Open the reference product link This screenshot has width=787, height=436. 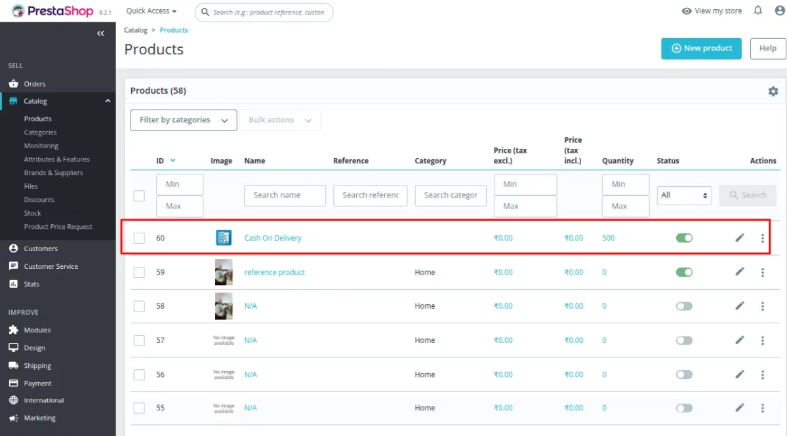click(274, 272)
